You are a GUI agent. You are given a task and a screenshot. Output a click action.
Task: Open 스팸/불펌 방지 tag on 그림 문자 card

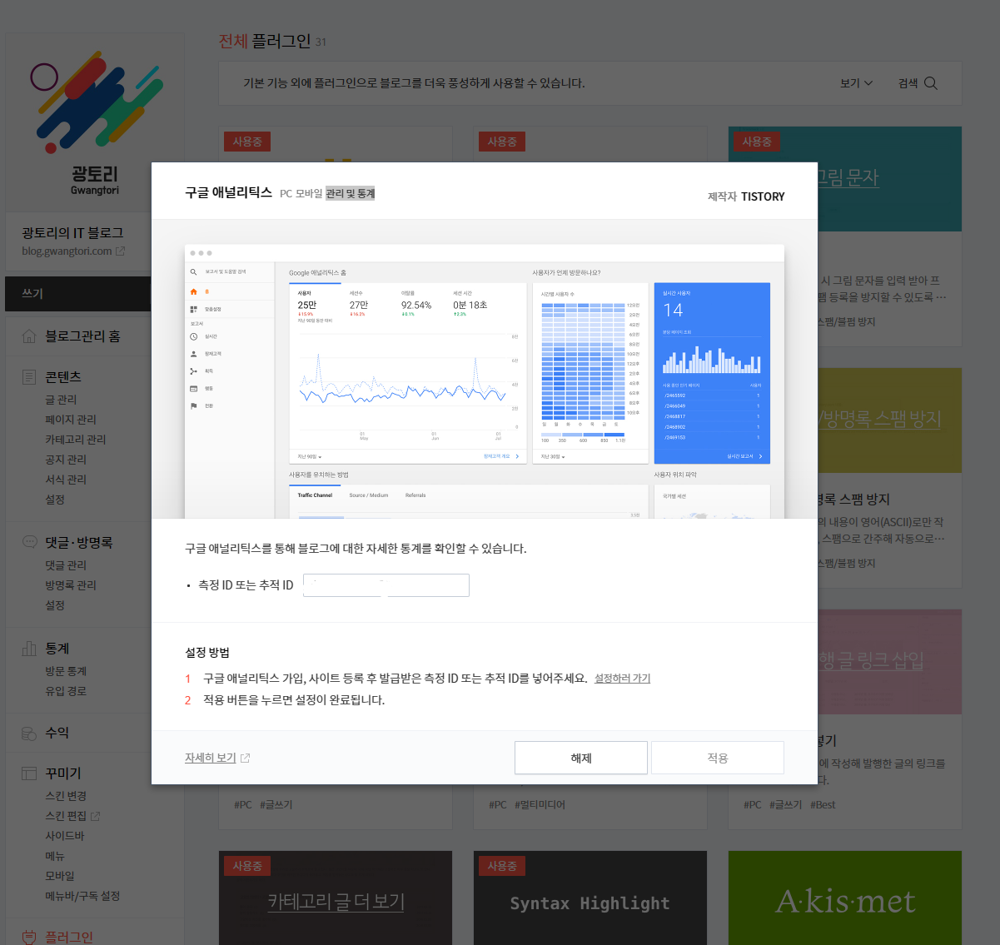845,321
